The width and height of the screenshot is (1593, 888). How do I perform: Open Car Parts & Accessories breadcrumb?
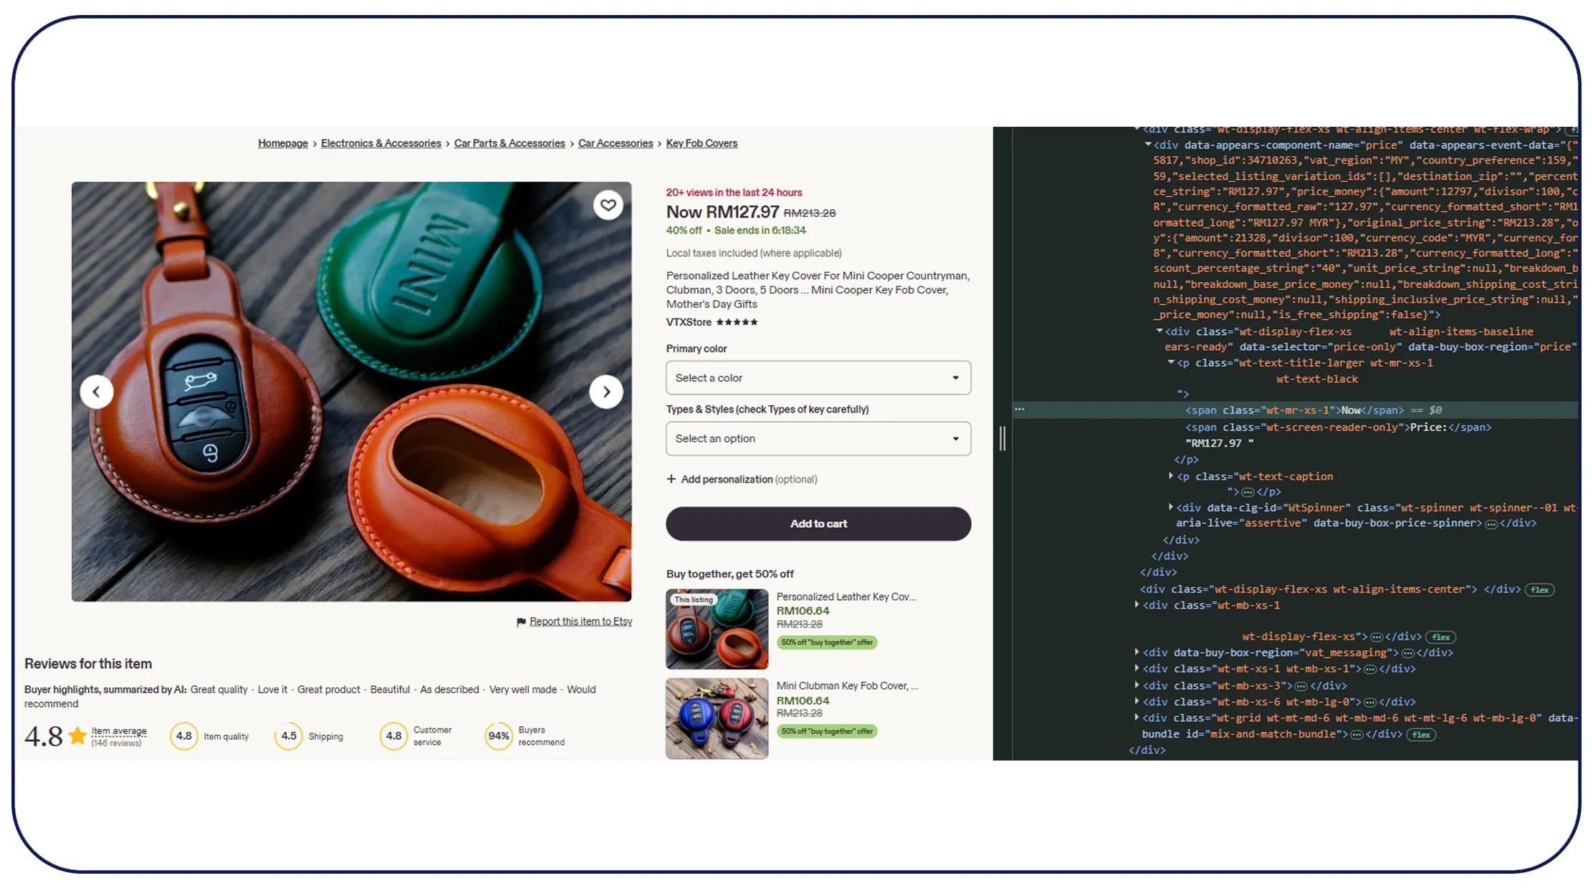(x=510, y=143)
